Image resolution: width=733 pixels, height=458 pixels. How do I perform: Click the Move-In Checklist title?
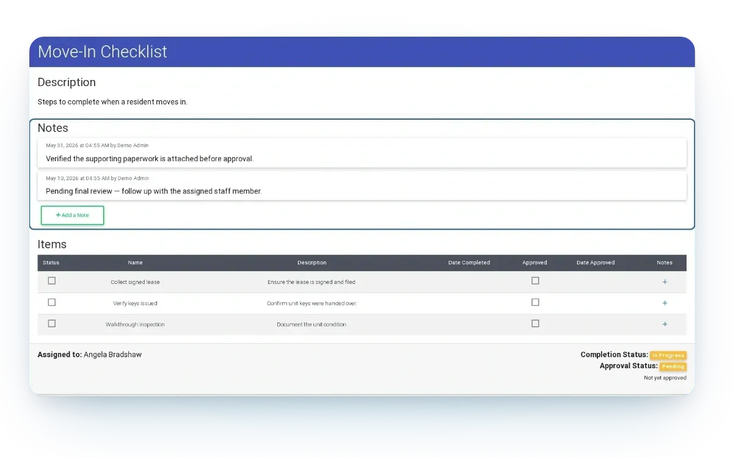[x=103, y=51]
